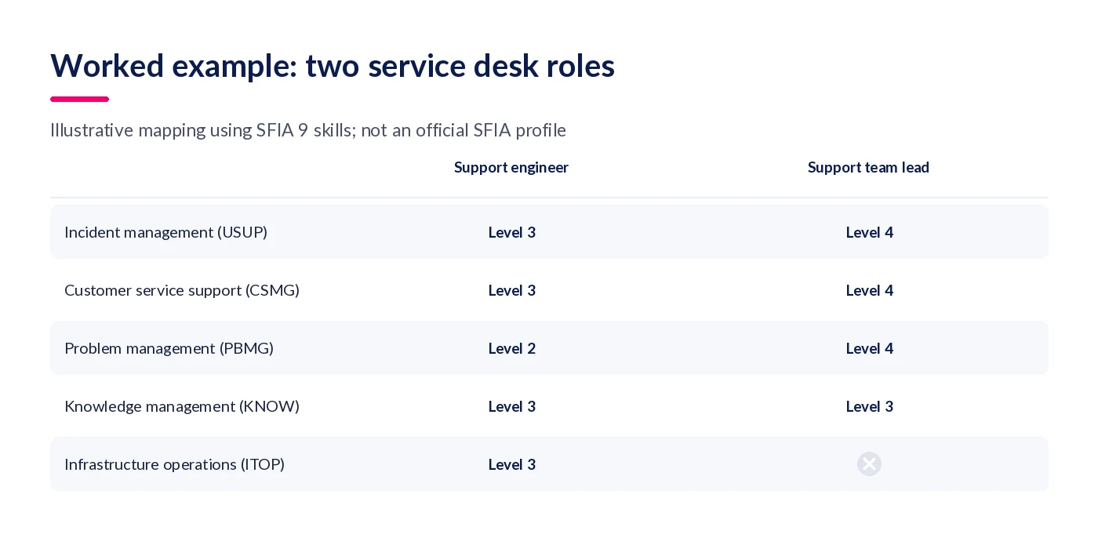Image resolution: width=1098 pixels, height=549 pixels.
Task: Click Knowledge management (KNOW) row label
Action: pos(182,406)
